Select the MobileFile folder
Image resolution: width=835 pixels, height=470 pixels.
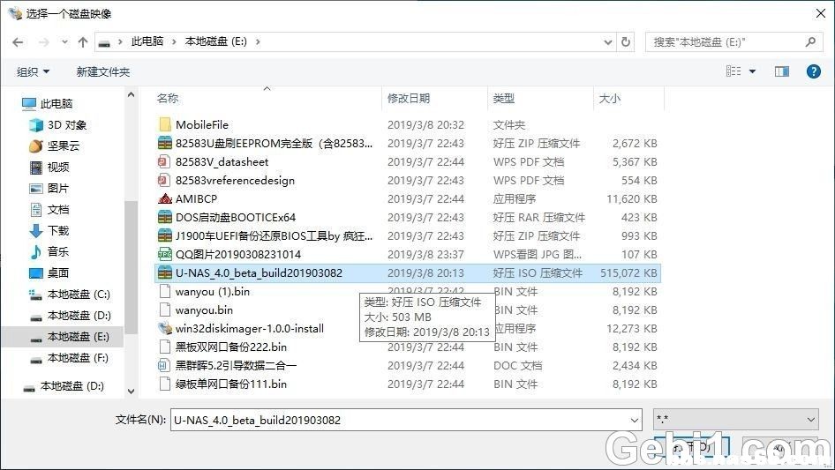[x=201, y=124]
